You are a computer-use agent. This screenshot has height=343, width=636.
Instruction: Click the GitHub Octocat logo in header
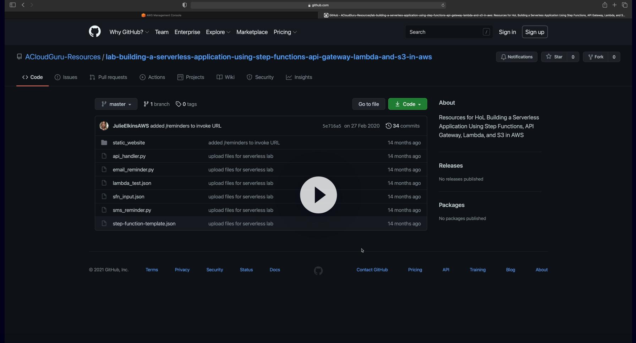95,32
